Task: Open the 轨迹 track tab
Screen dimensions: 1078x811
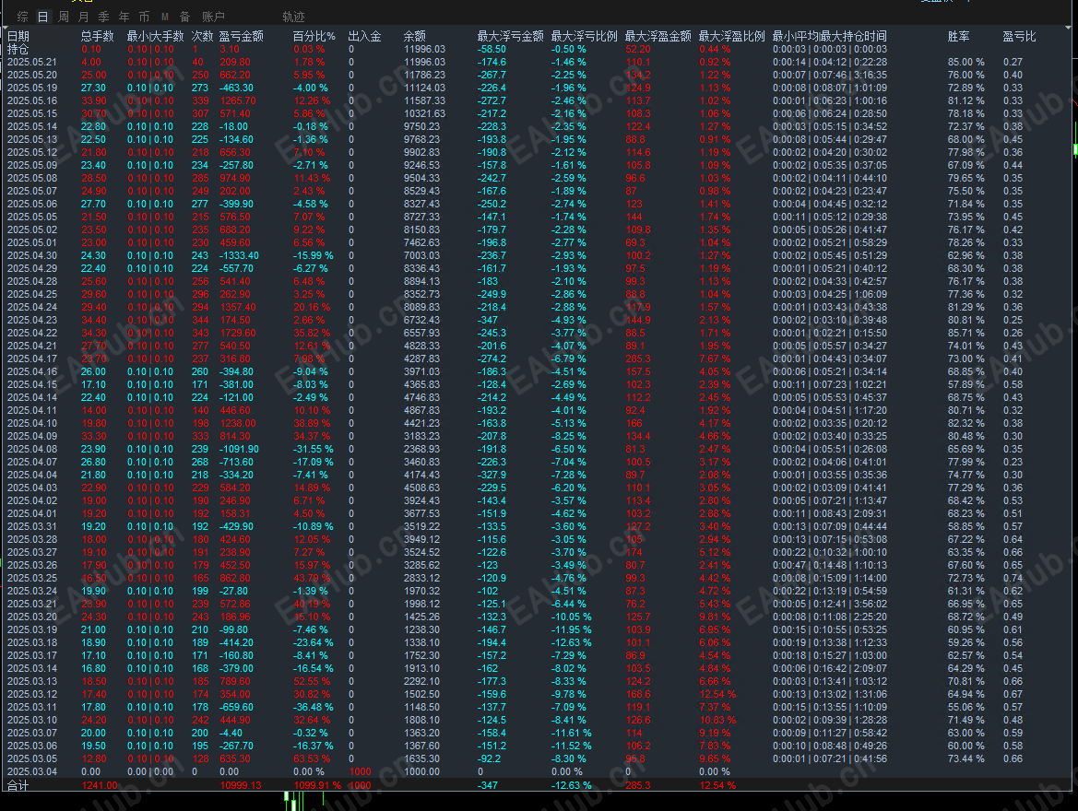Action: [293, 17]
